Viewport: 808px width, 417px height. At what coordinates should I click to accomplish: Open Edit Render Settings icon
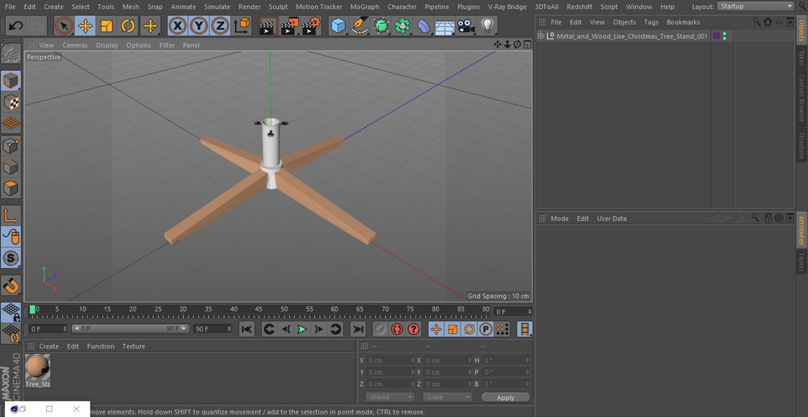(311, 26)
